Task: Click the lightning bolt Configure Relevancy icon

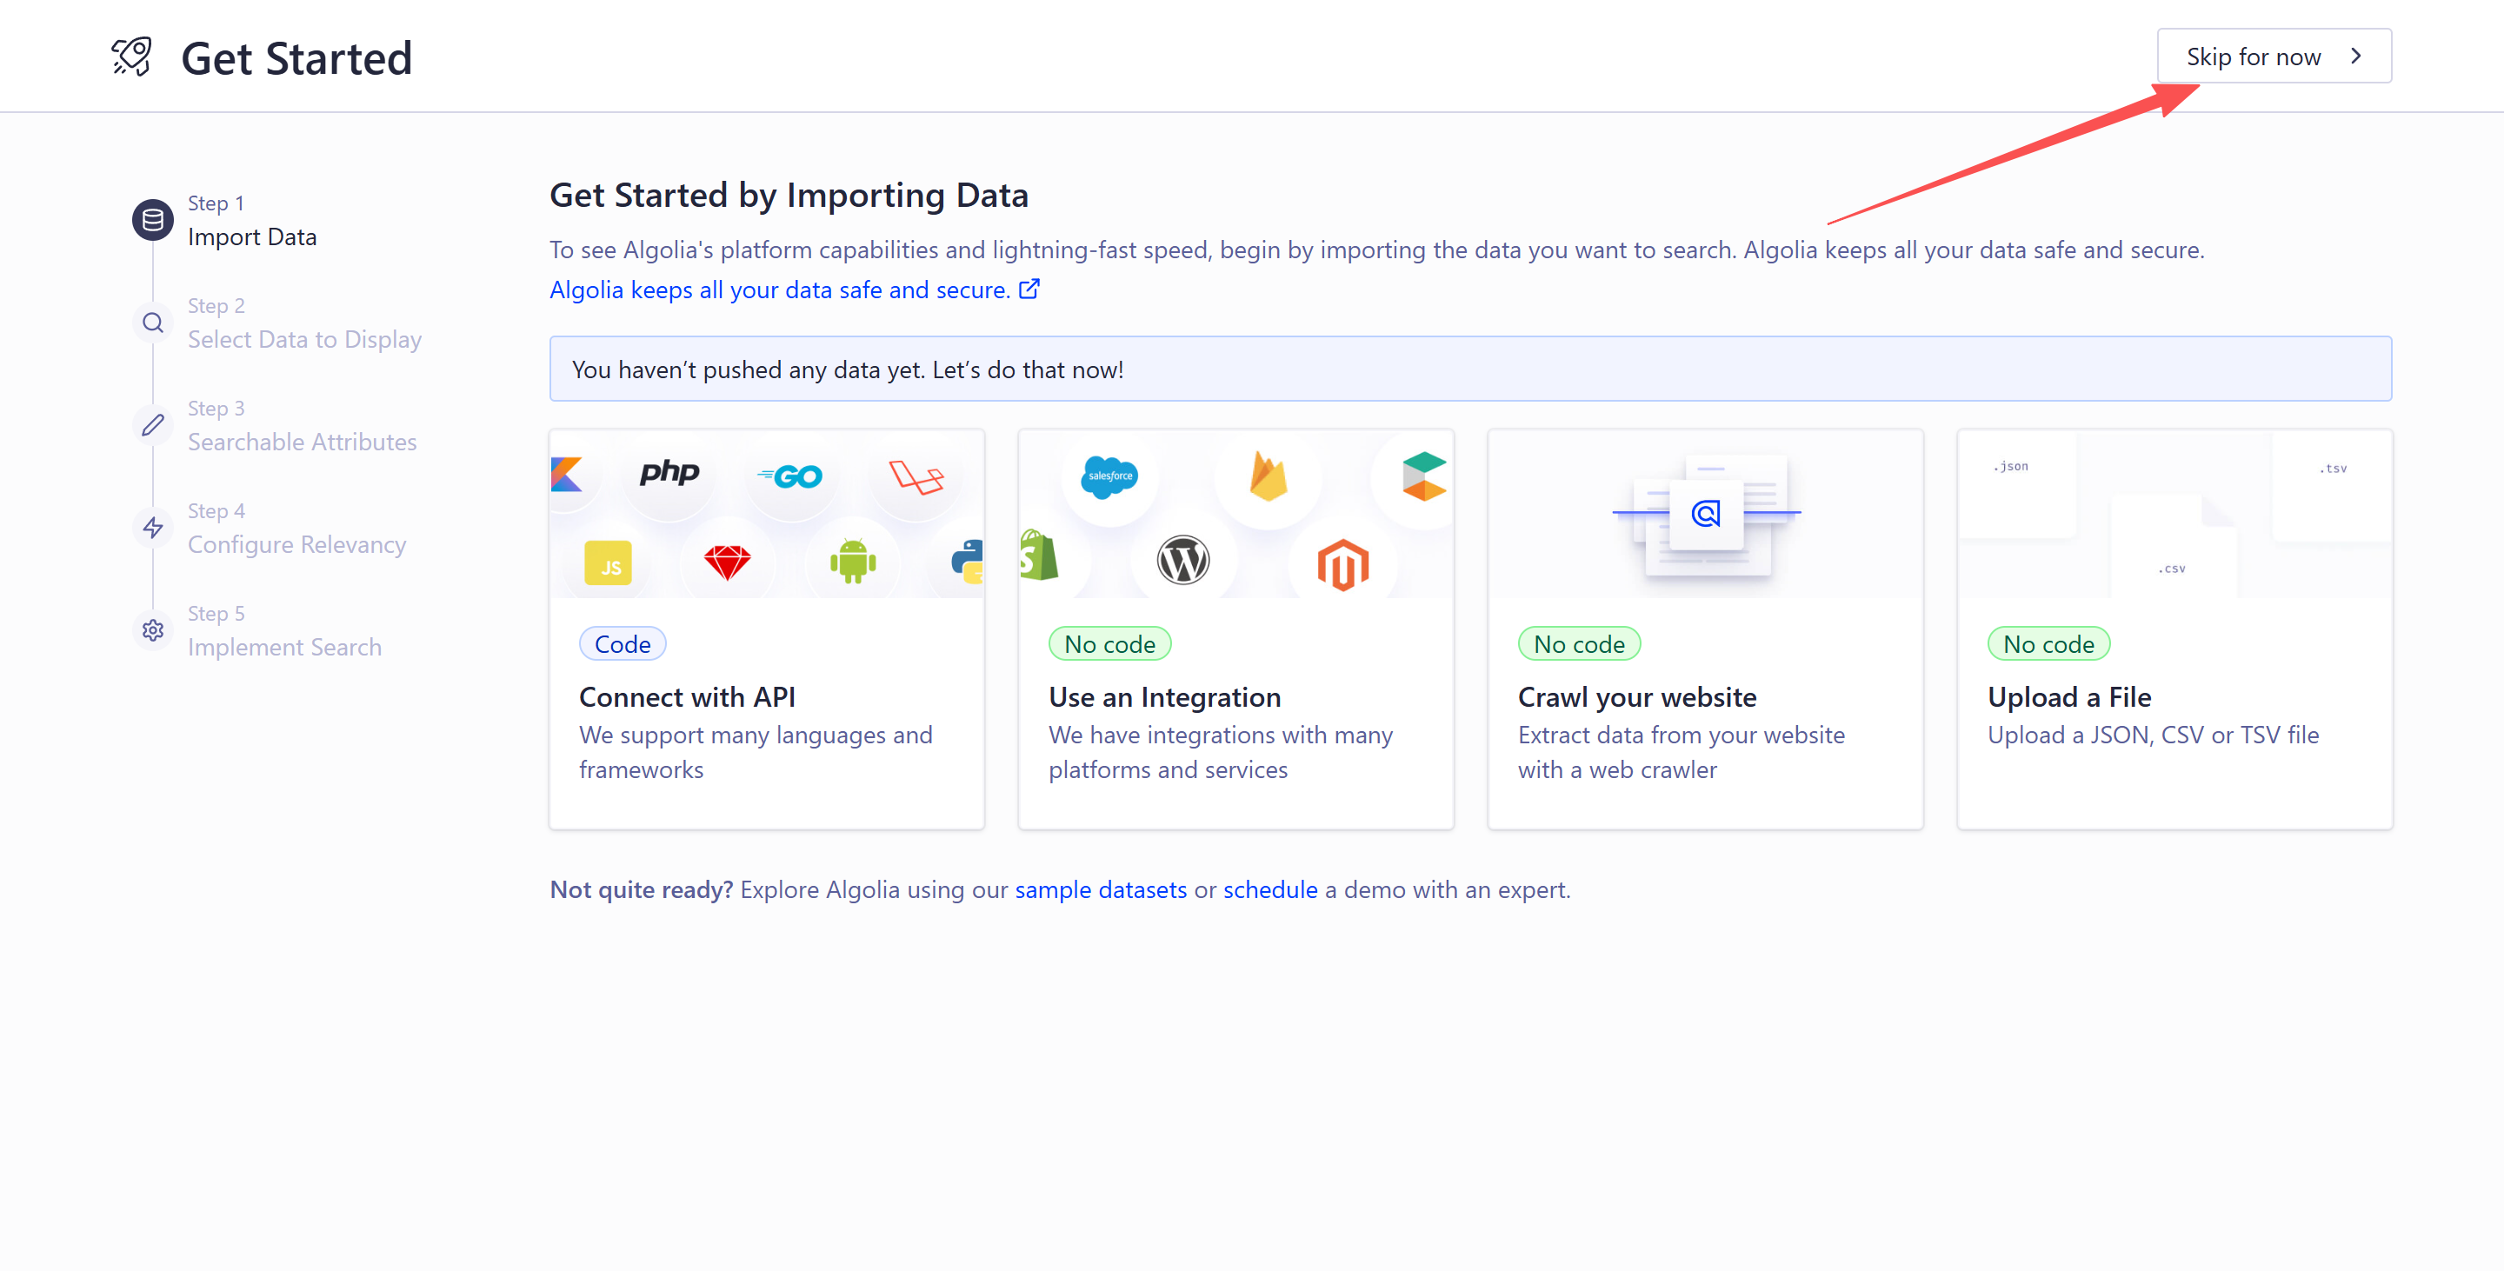Action: [153, 528]
